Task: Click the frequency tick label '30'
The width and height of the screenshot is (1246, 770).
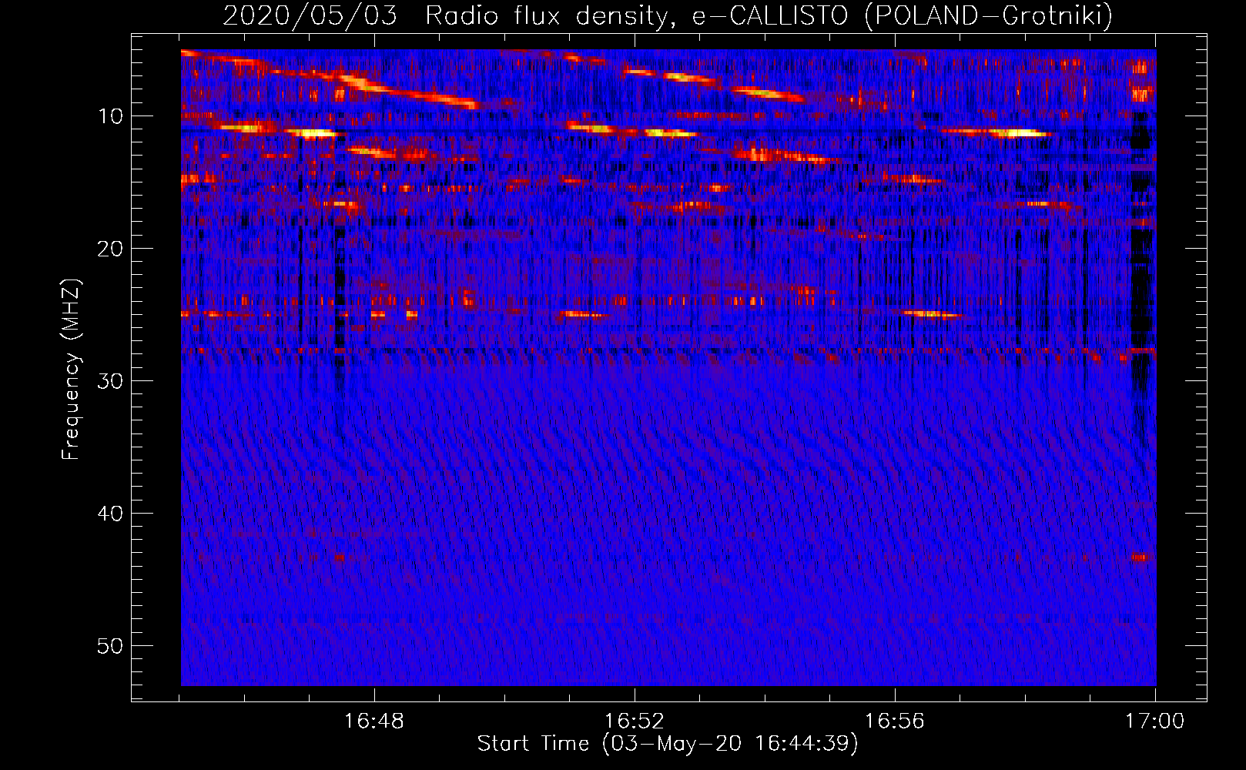Action: click(111, 381)
